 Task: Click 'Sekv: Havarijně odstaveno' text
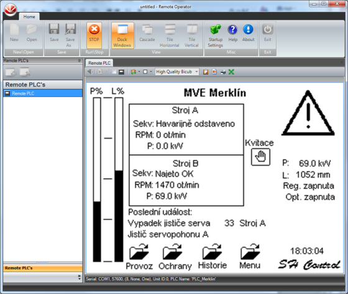[x=184, y=124]
